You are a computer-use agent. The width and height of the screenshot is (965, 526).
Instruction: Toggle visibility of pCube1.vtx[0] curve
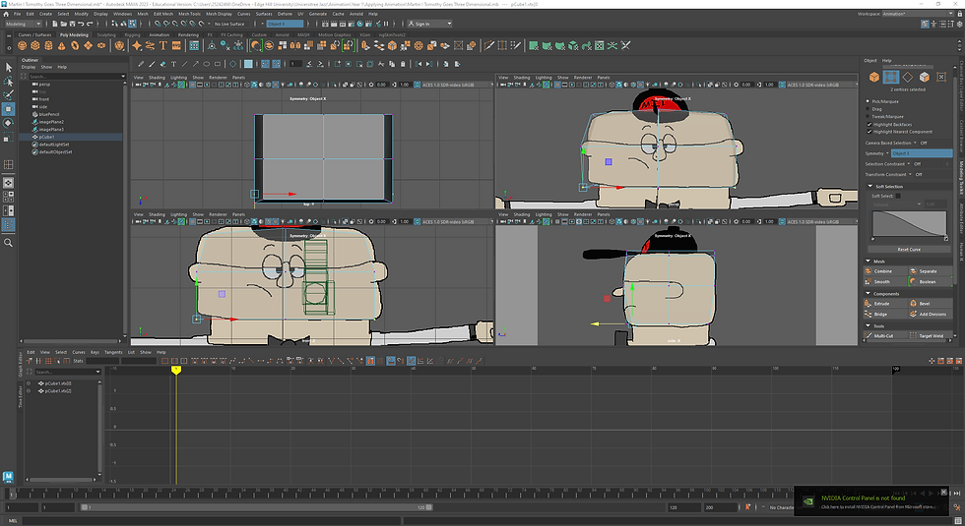29,383
